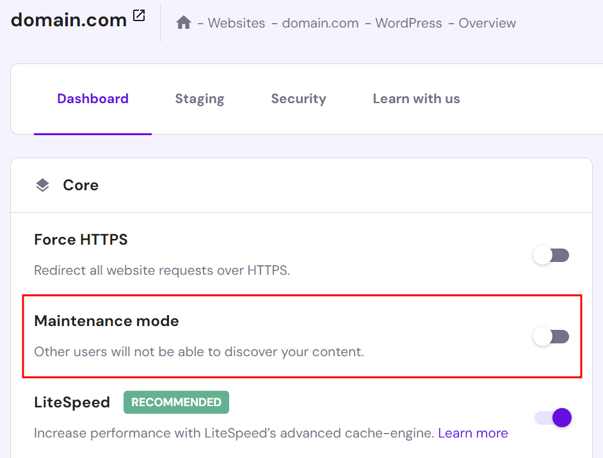Open domain.com via external link icon
This screenshot has width=603, height=458.
click(x=139, y=15)
